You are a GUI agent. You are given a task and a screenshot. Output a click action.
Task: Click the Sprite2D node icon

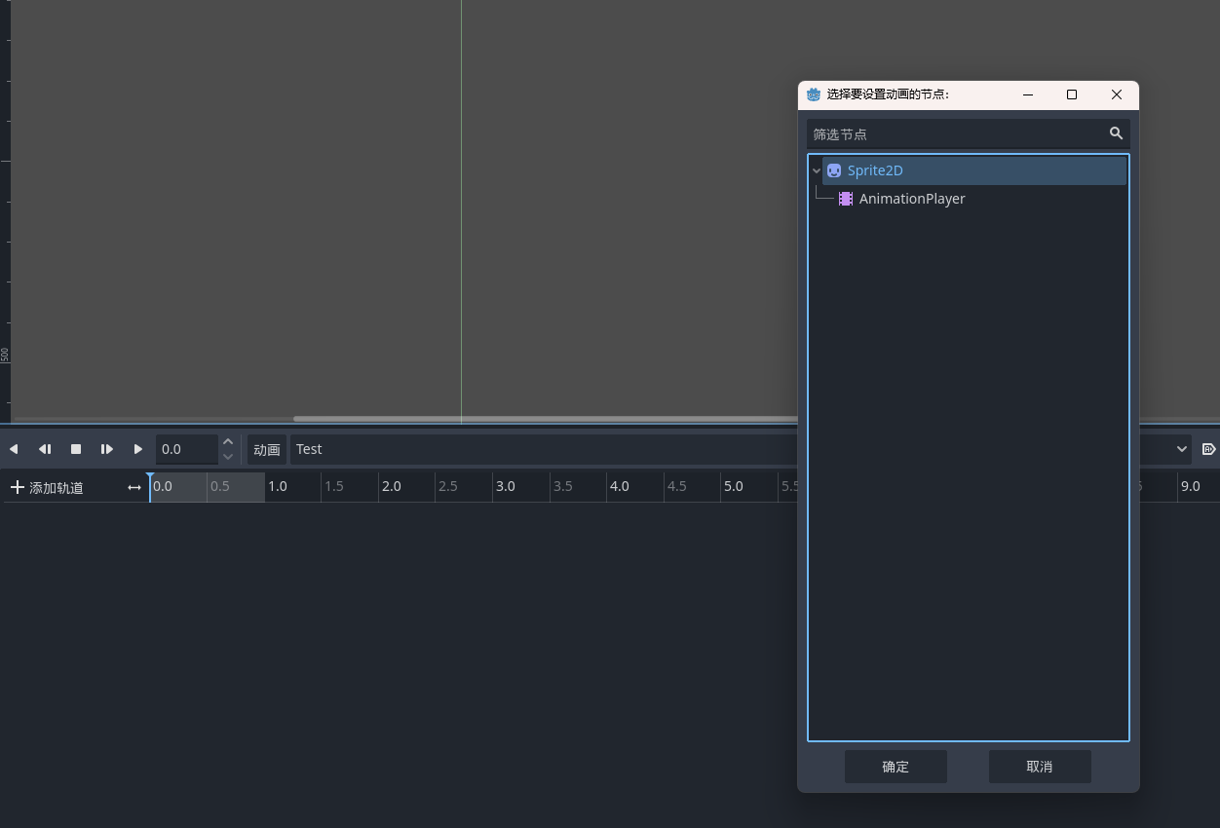tap(834, 170)
